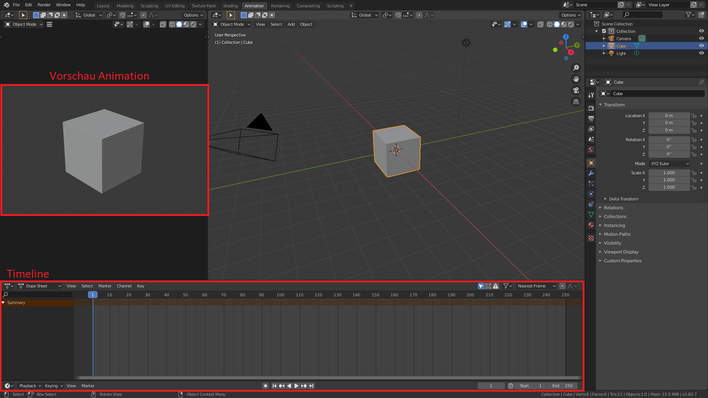Image resolution: width=708 pixels, height=398 pixels.
Task: Play the animation in reverse
Action: (x=289, y=386)
